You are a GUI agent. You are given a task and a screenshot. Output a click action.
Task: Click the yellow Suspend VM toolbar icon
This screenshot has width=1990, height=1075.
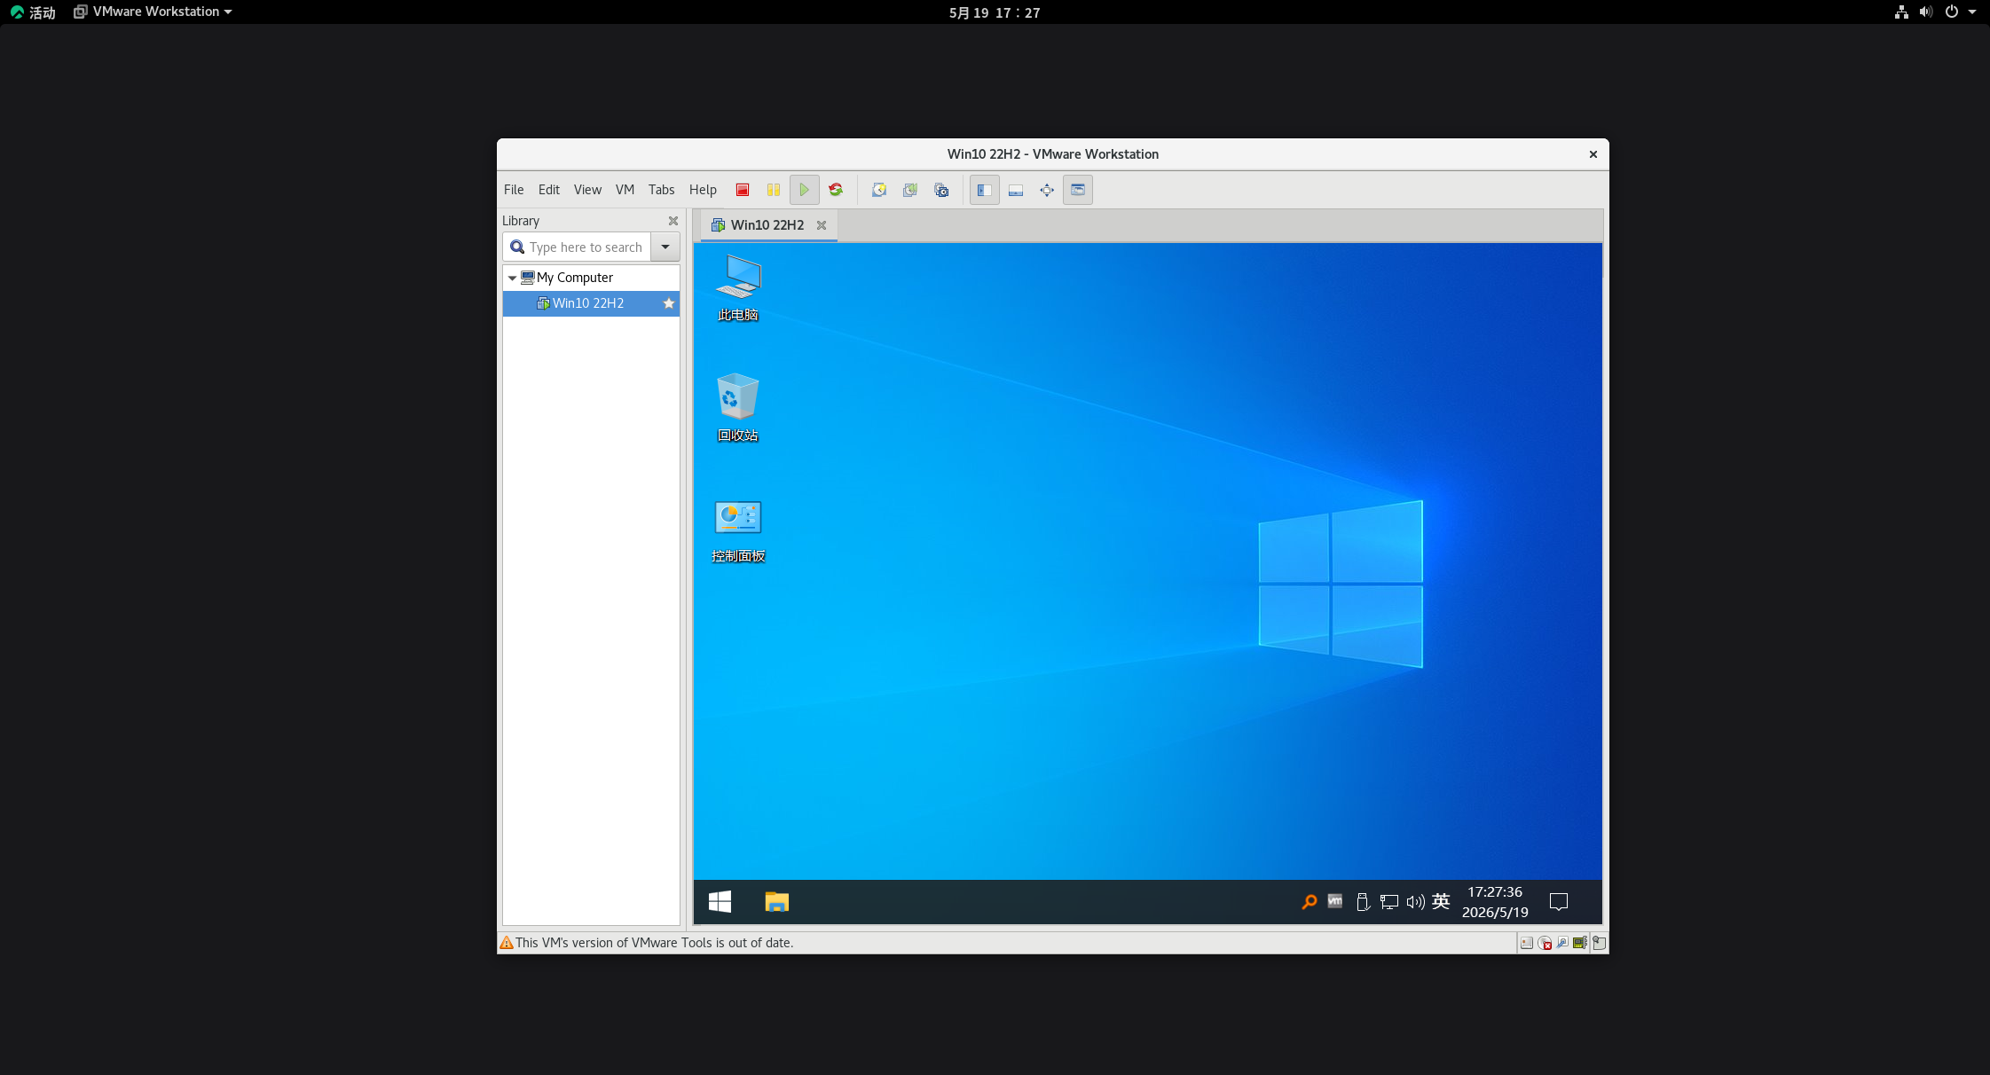[x=774, y=190]
